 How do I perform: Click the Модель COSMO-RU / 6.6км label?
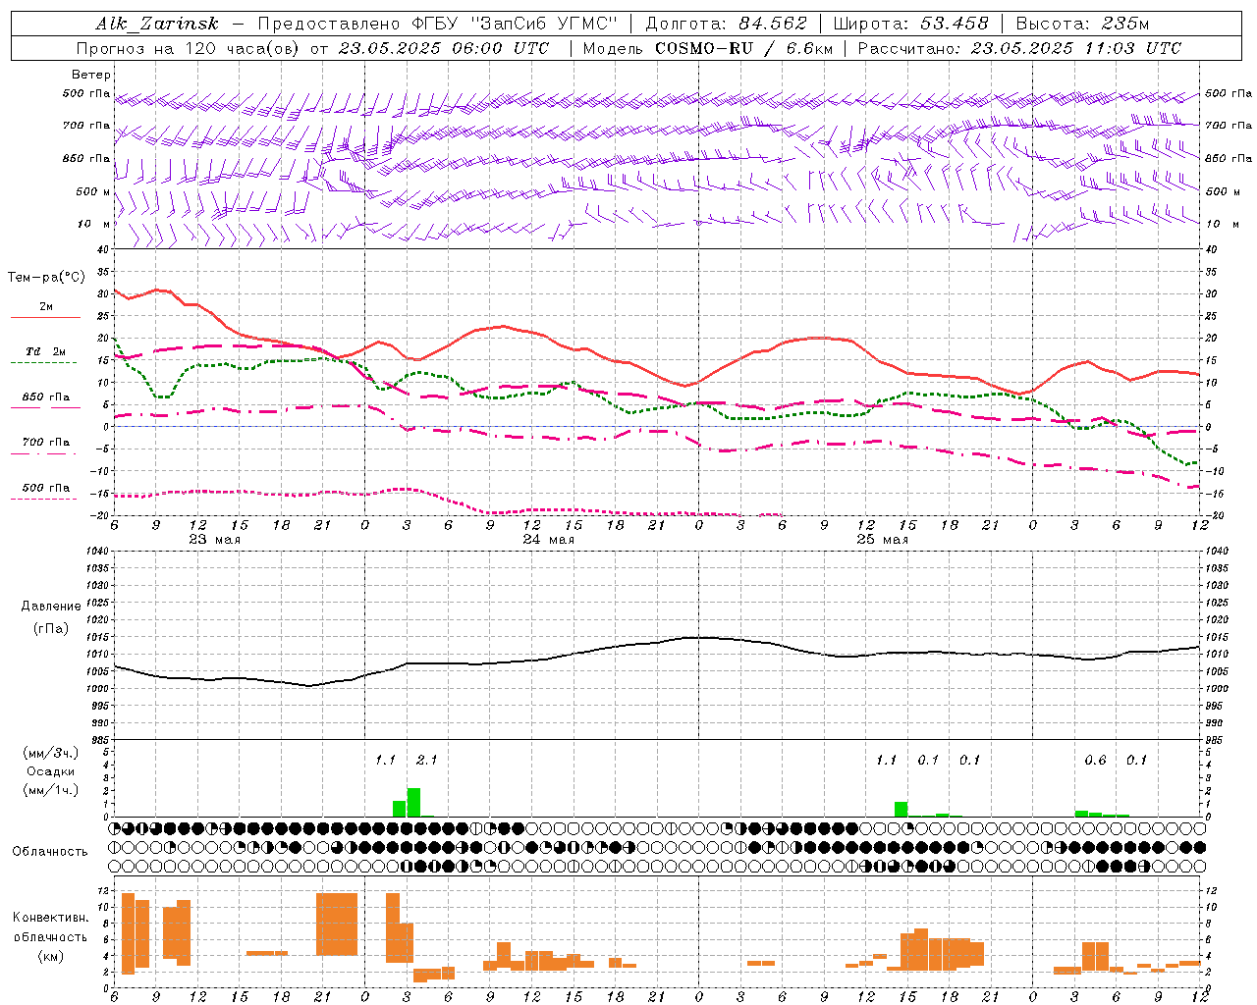point(707,48)
